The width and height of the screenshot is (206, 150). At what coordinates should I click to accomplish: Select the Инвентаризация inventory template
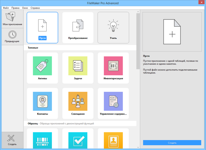tap(113, 68)
